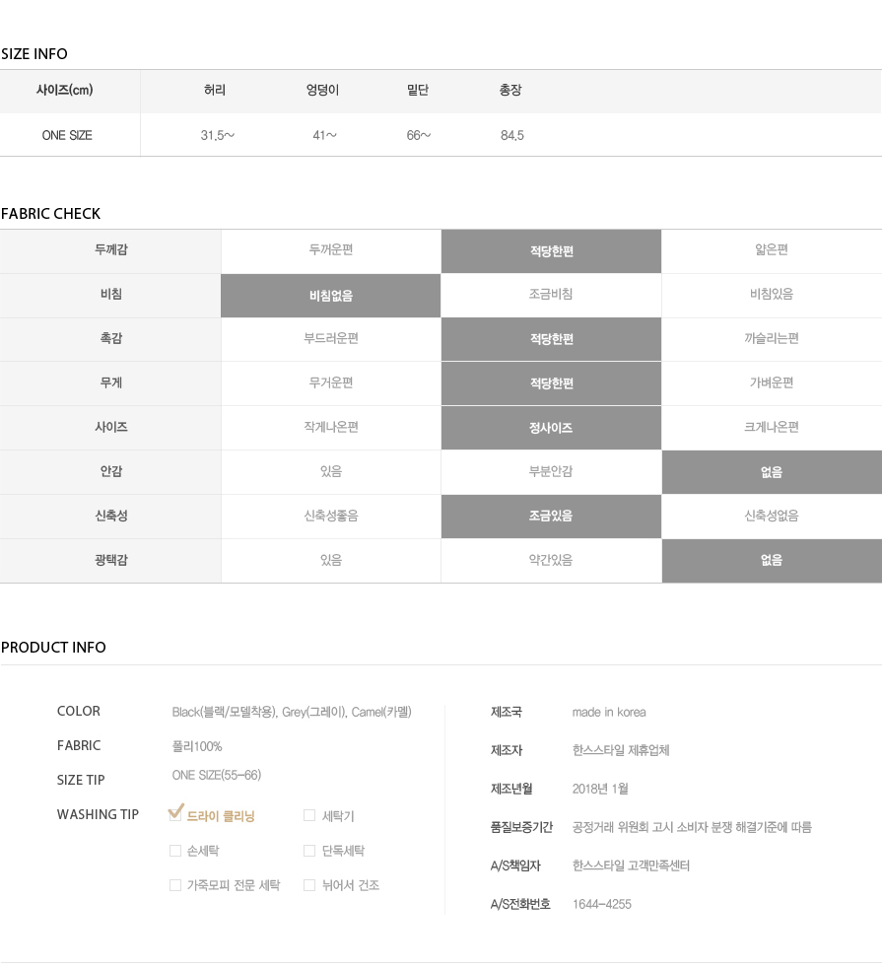
Task: Select the 가죽모피 전문 세탁 checkbox
Action: pyautogui.click(x=175, y=885)
